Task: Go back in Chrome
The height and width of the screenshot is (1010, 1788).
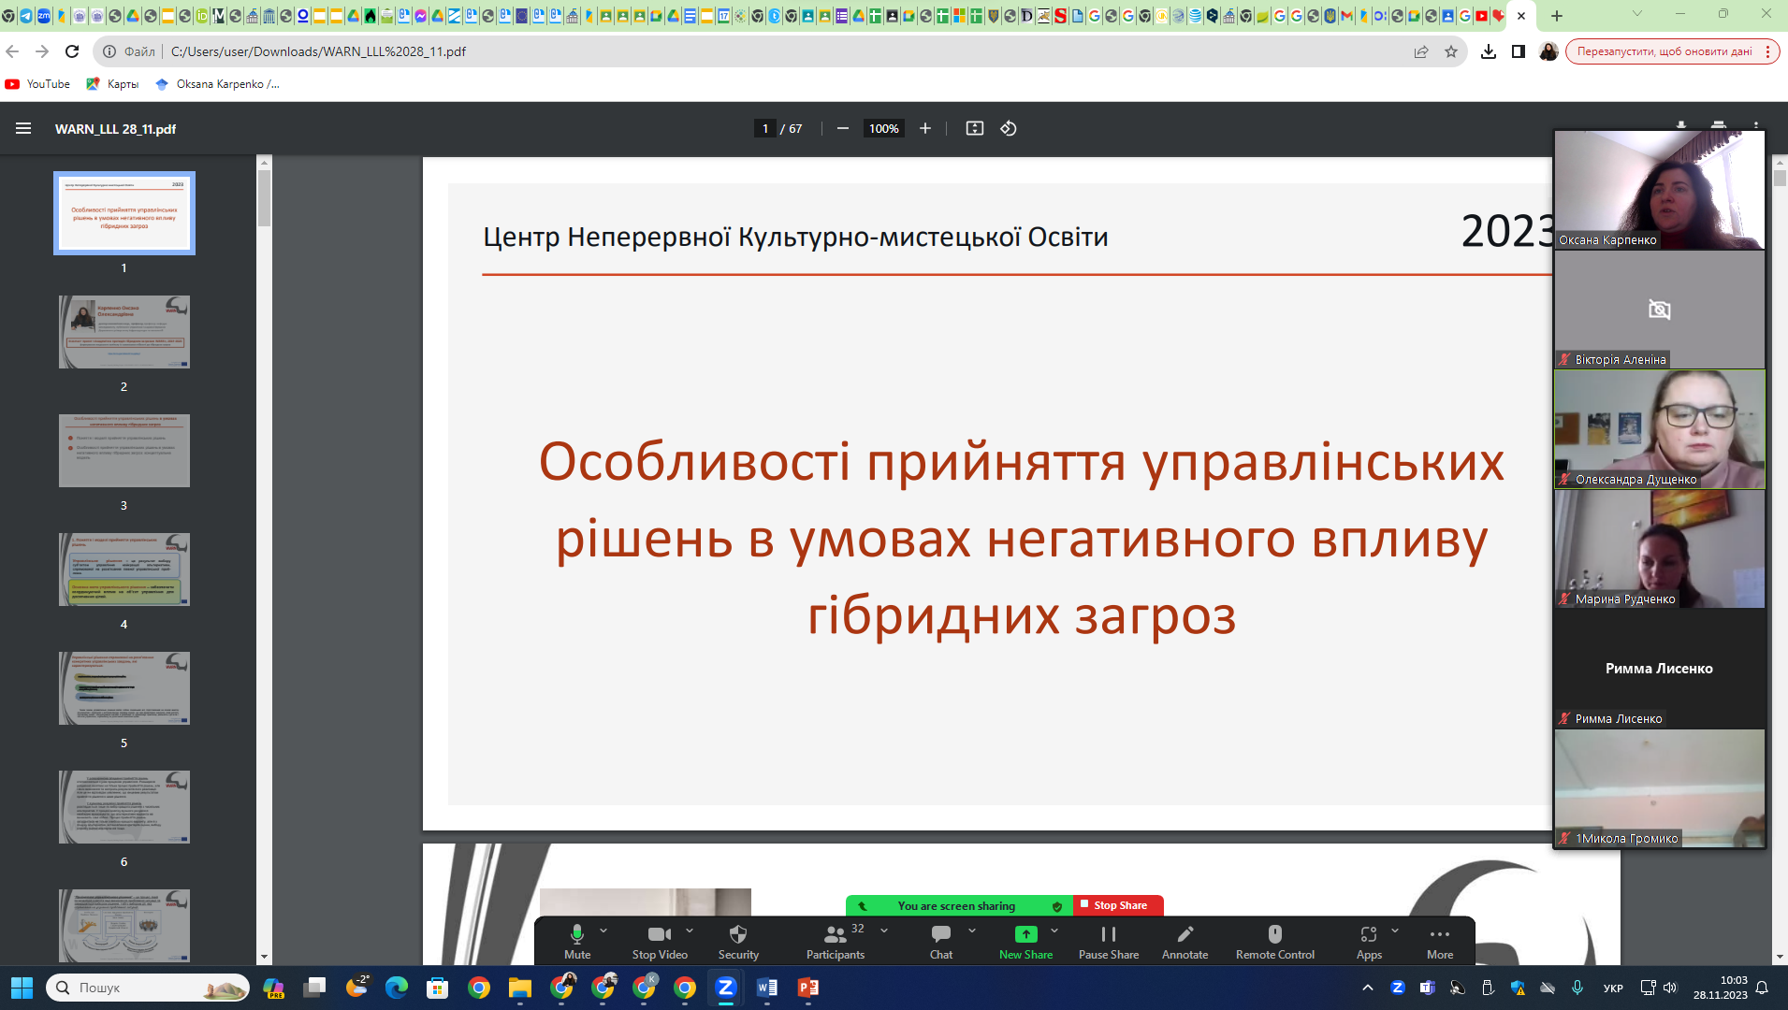Action: click(12, 51)
